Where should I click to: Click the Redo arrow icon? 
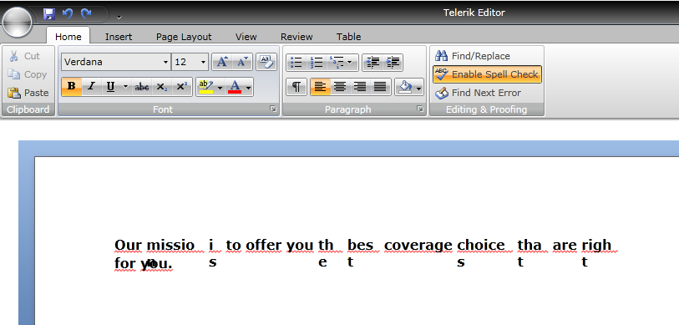point(86,14)
